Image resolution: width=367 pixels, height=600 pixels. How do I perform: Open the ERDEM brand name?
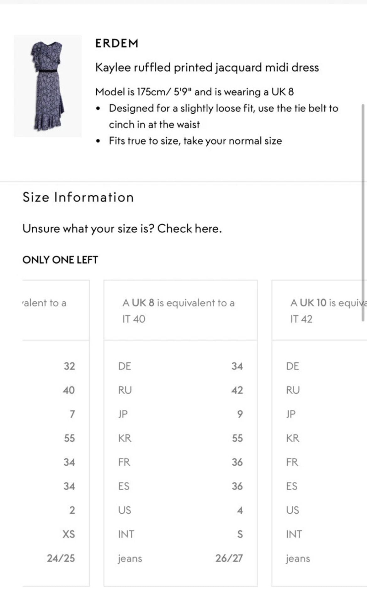pyautogui.click(x=117, y=43)
